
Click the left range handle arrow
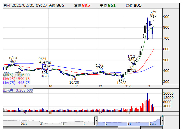tap(96, 121)
